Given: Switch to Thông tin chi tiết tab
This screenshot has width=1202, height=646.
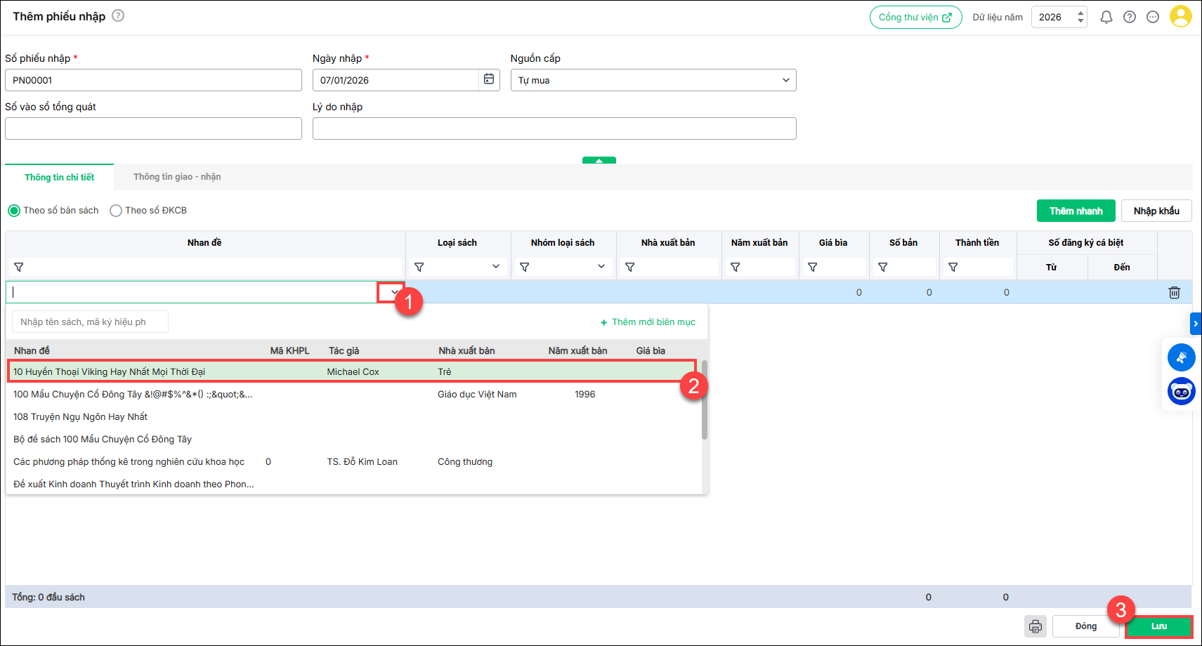Looking at the screenshot, I should click(59, 178).
